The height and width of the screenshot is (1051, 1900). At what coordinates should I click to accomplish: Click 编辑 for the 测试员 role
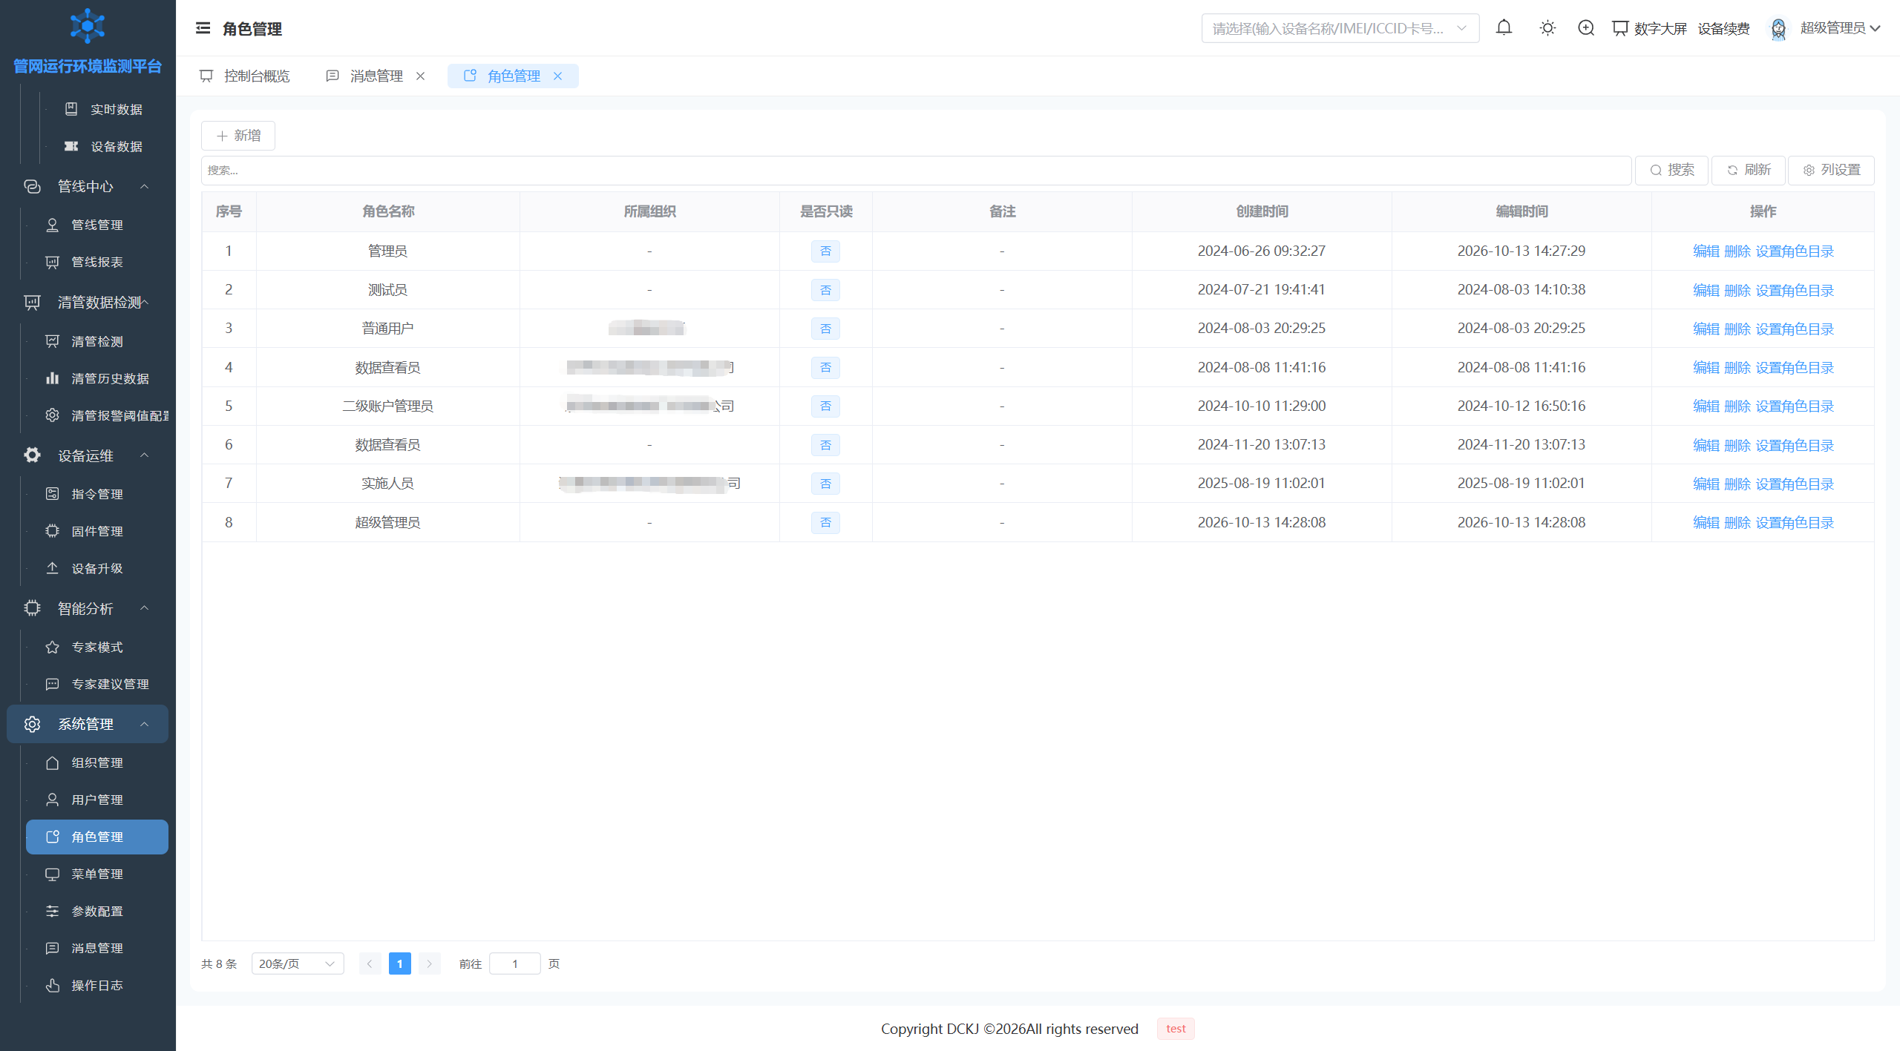point(1706,290)
